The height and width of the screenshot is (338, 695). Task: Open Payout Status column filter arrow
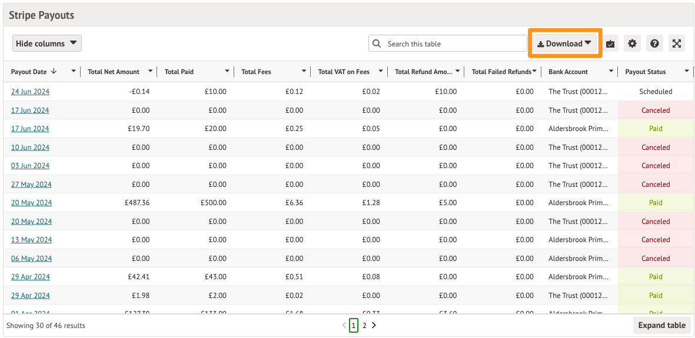(x=687, y=72)
